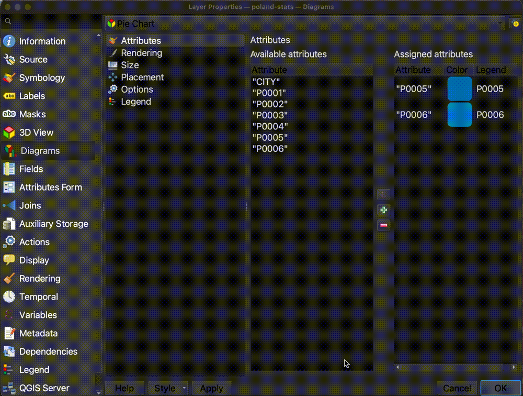Screen dimensions: 523x396
Task: Open the color swatch for P0006
Action: (459, 115)
